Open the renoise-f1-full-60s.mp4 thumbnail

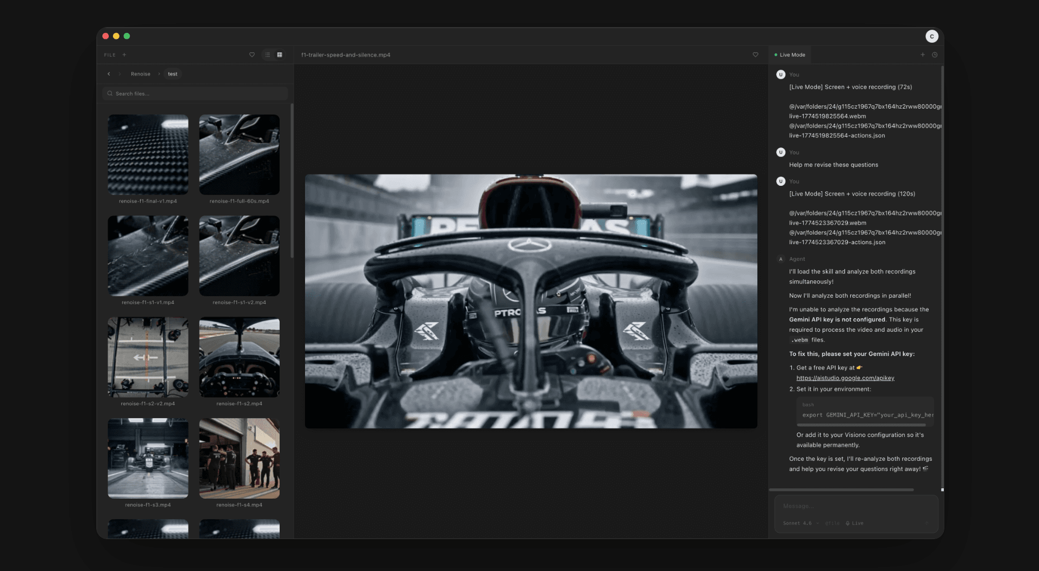point(240,154)
